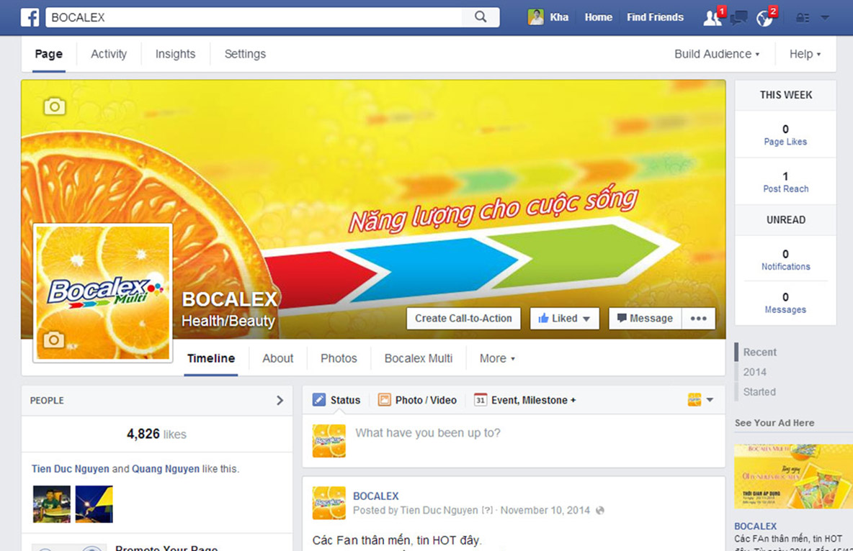Viewport: 853px width, 551px height.
Task: Click the Photo / Video icon
Action: tap(384, 400)
